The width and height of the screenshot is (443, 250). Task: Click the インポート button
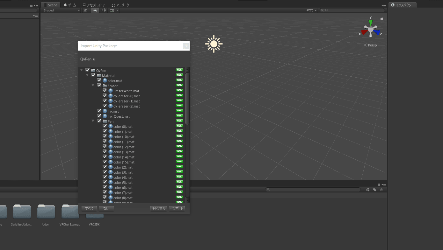177,208
